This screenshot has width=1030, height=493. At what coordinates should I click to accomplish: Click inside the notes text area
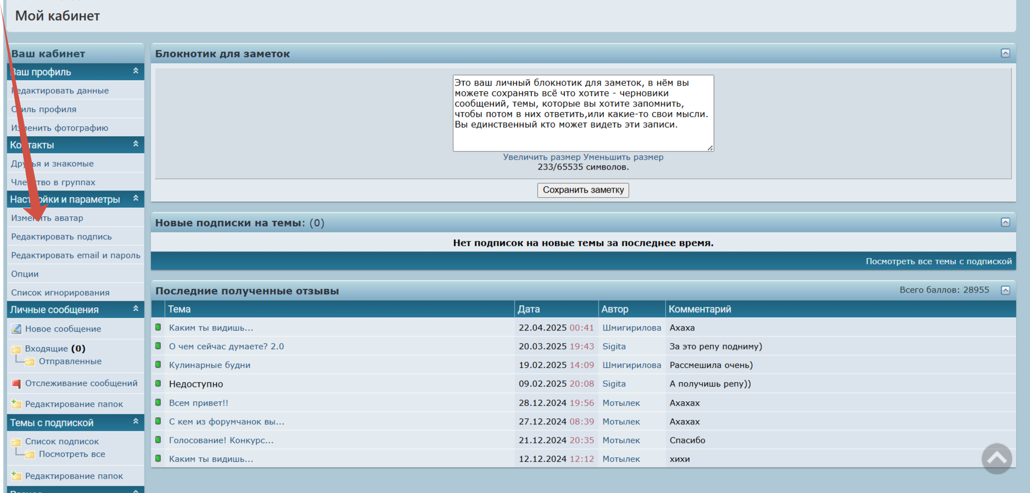click(x=583, y=113)
